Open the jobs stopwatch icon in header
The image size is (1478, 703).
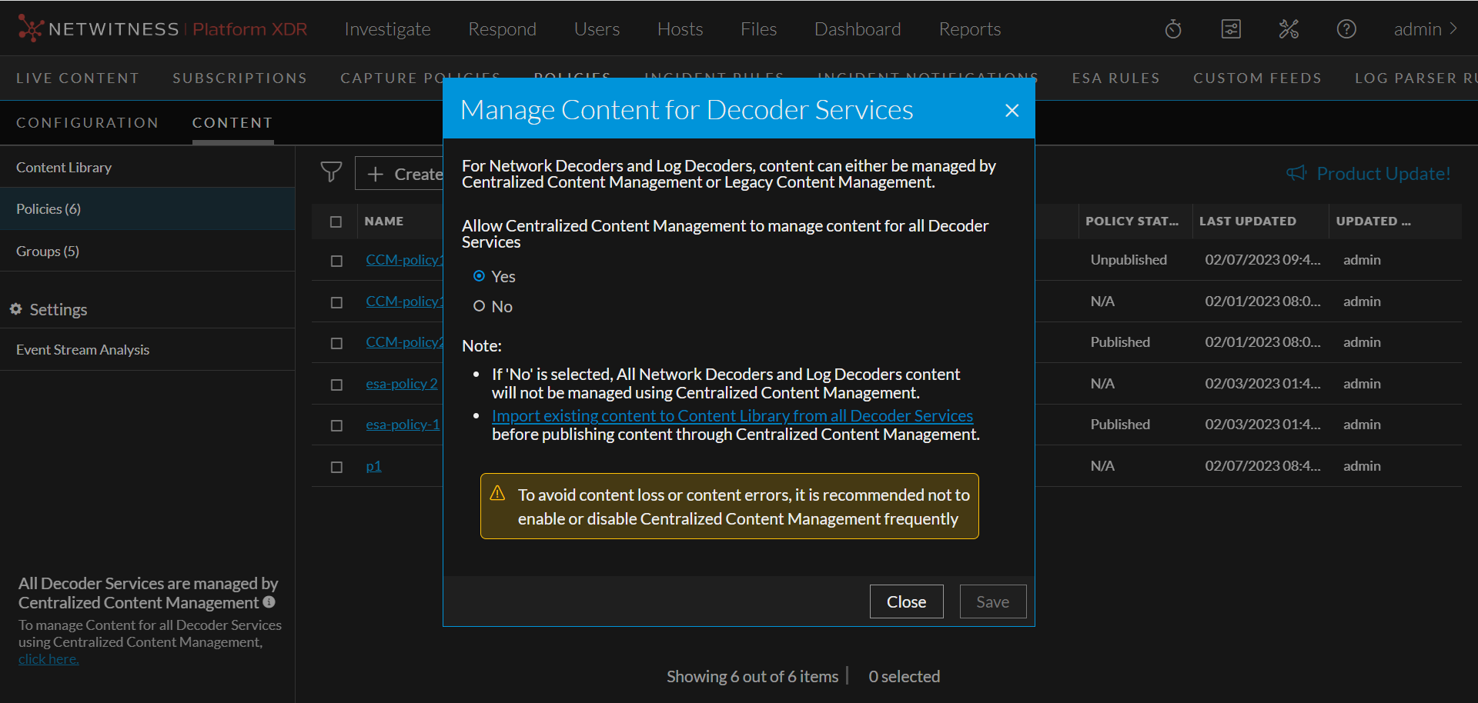coord(1172,28)
